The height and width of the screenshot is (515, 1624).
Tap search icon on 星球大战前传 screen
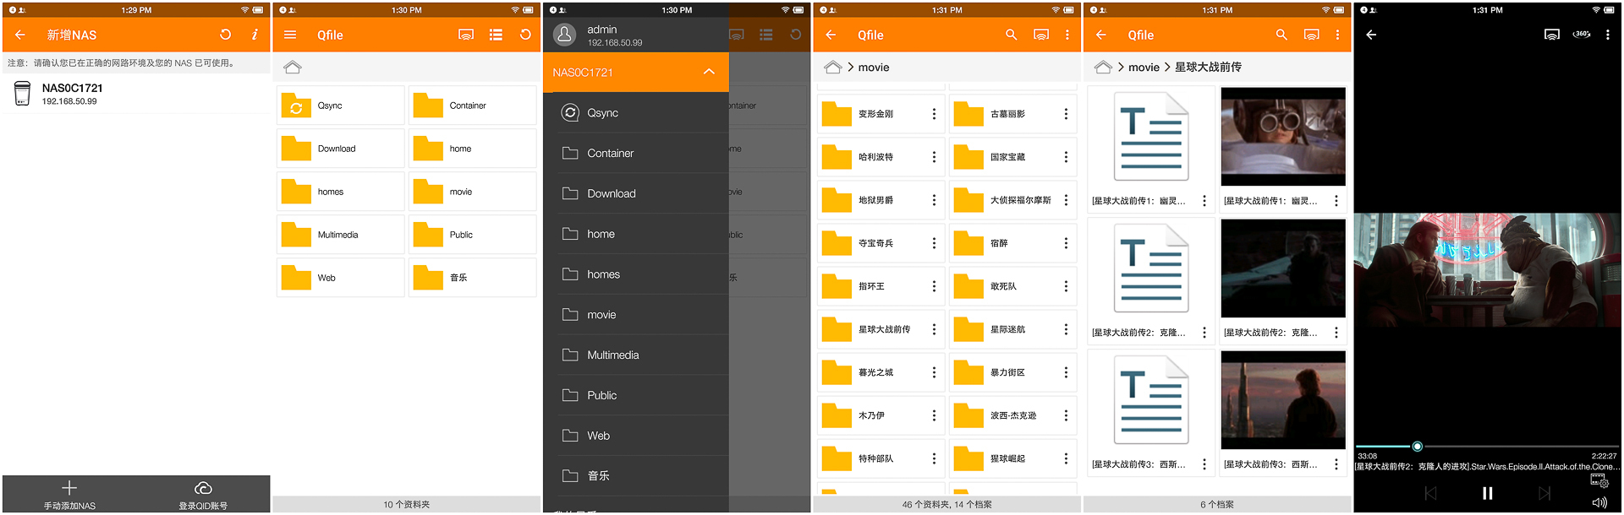(1281, 35)
